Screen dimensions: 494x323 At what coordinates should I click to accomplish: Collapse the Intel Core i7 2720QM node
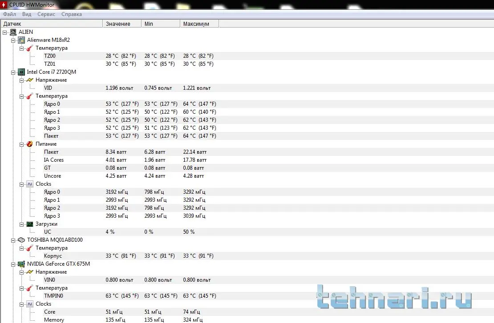click(x=13, y=72)
